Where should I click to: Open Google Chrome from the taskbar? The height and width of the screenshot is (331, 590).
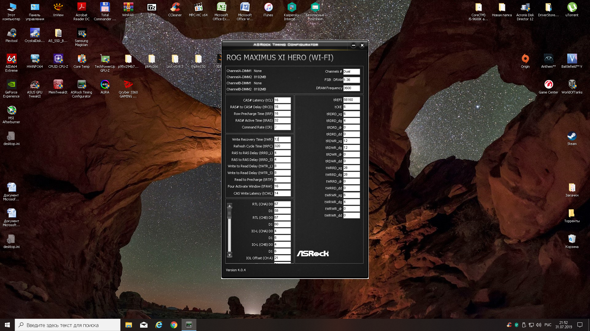(174, 325)
